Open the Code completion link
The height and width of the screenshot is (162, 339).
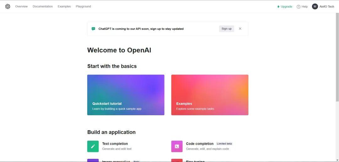(x=200, y=143)
